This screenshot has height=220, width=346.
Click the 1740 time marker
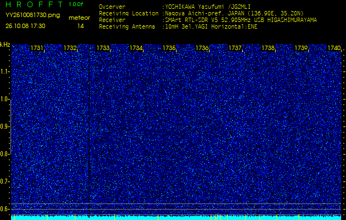point(334,48)
